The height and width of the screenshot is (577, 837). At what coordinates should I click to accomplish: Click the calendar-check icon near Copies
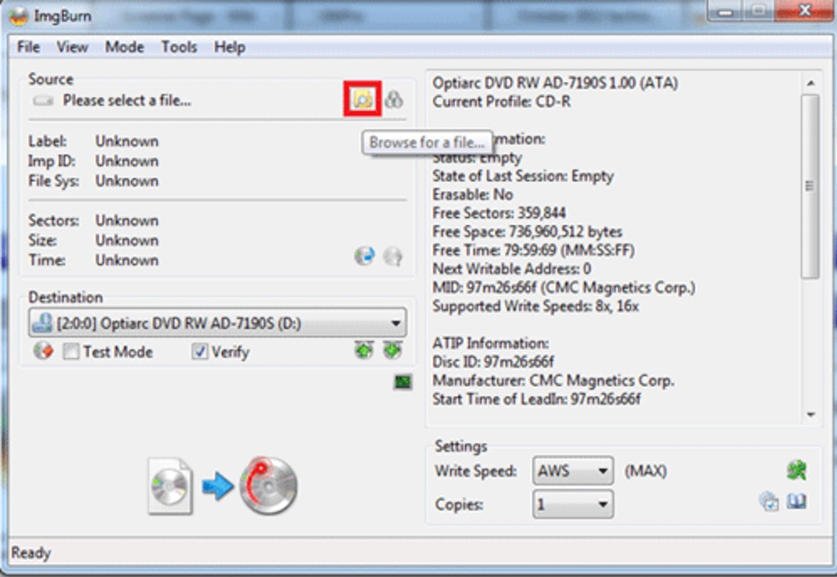click(x=769, y=502)
